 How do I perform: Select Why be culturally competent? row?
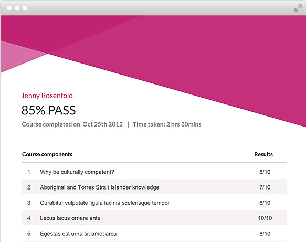pos(154,172)
